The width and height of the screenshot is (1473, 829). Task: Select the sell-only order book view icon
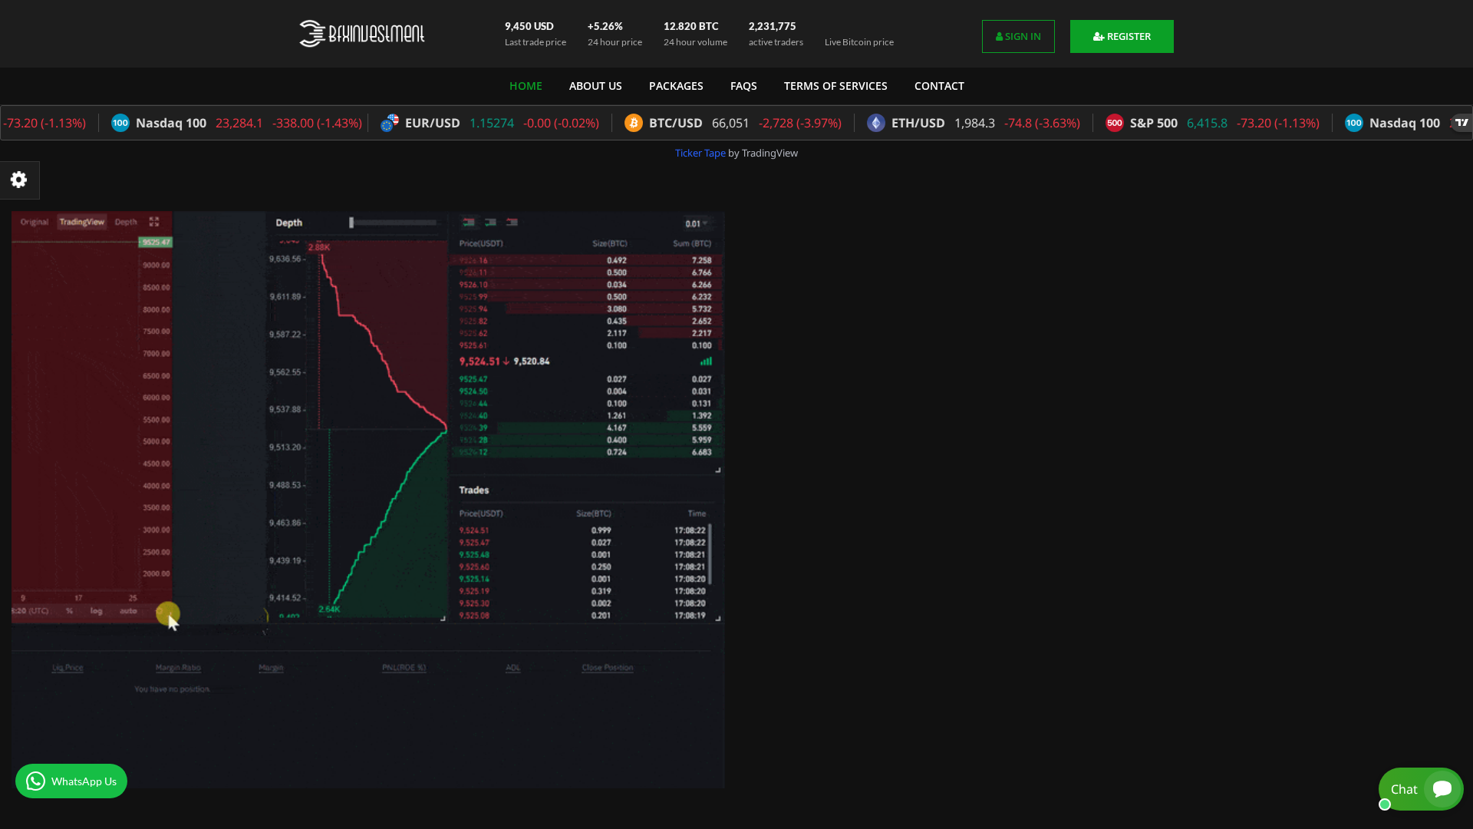512,223
